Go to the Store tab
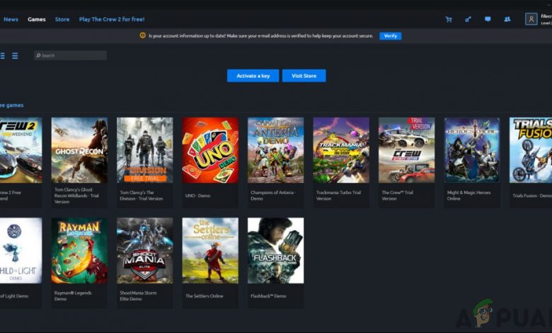Screen dimensions: 552x333 [x=62, y=19]
